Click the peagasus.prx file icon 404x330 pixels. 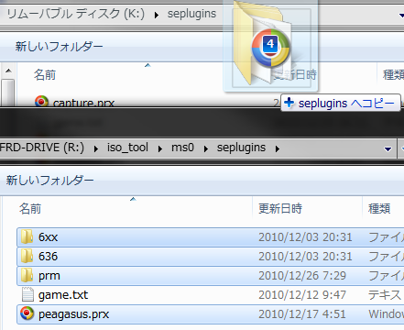[x=27, y=313]
